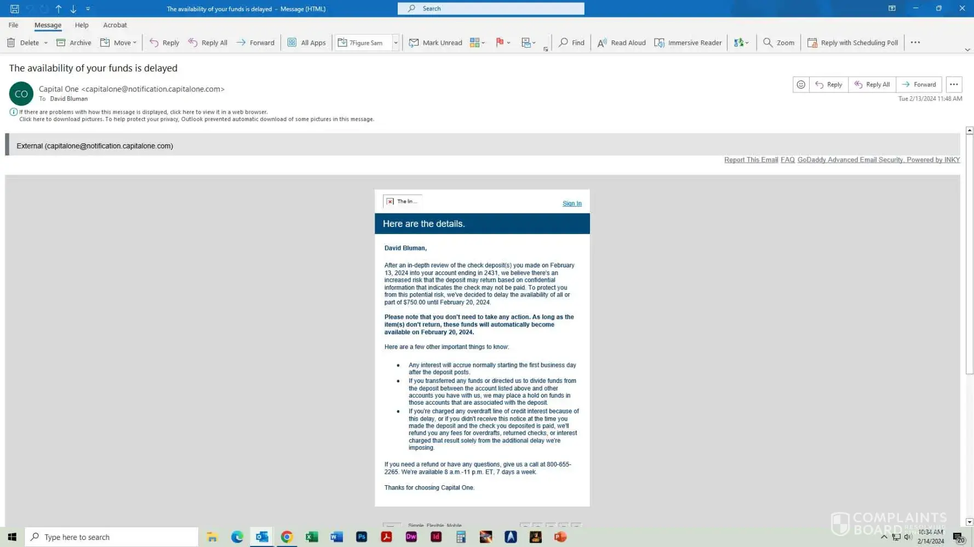The image size is (974, 547).
Task: Click the CO sender avatar
Action: click(x=21, y=94)
